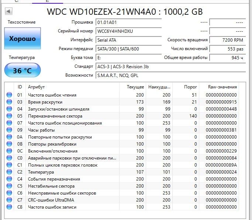This screenshot has height=220, width=252.
Task: Click status icon for CRC-ошибки UltraDMA
Action: tap(9, 200)
